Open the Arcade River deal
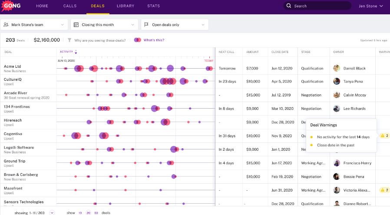Image resolution: width=390 pixels, height=215 pixels. pos(16,93)
